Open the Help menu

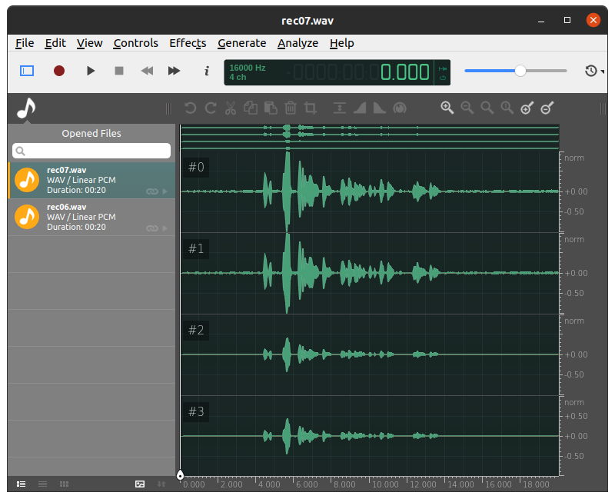click(x=341, y=43)
